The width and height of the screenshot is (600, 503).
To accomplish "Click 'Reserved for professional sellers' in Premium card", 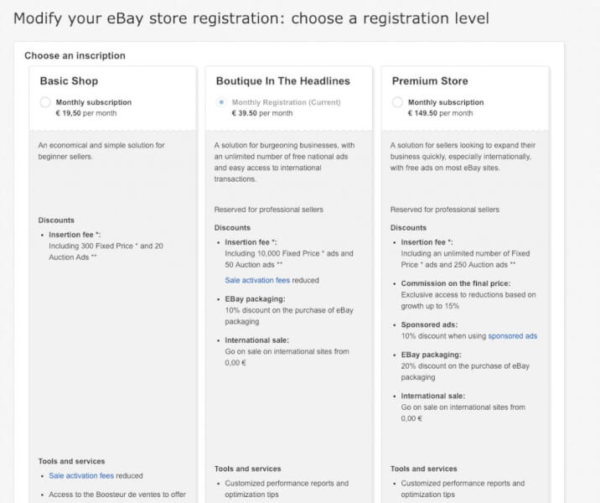I will (445, 210).
